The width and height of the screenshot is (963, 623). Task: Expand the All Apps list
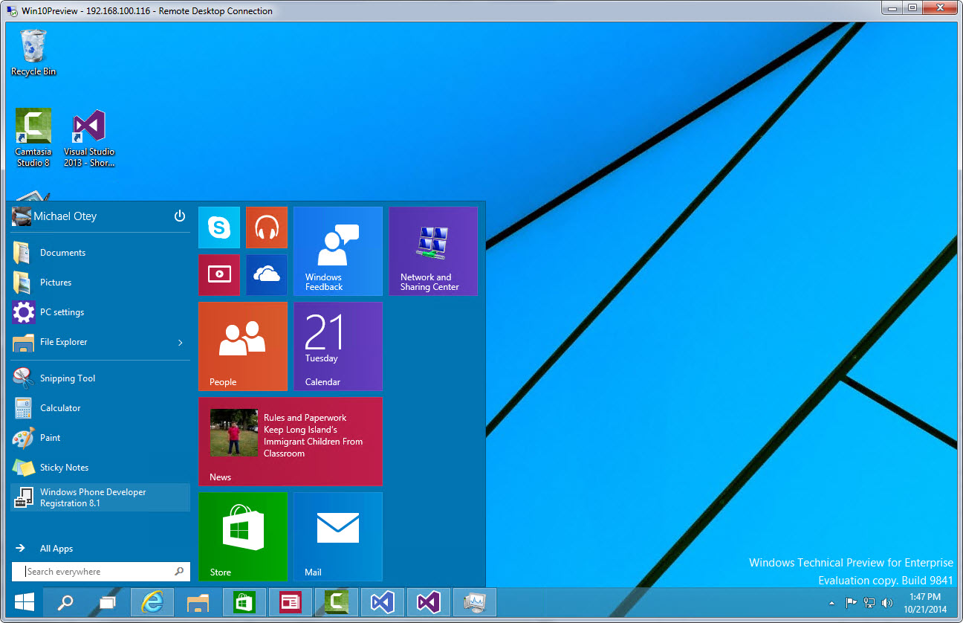56,549
